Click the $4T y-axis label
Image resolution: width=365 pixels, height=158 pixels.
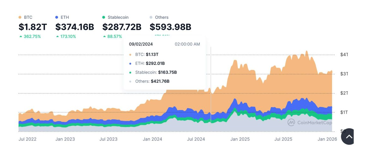344,55
